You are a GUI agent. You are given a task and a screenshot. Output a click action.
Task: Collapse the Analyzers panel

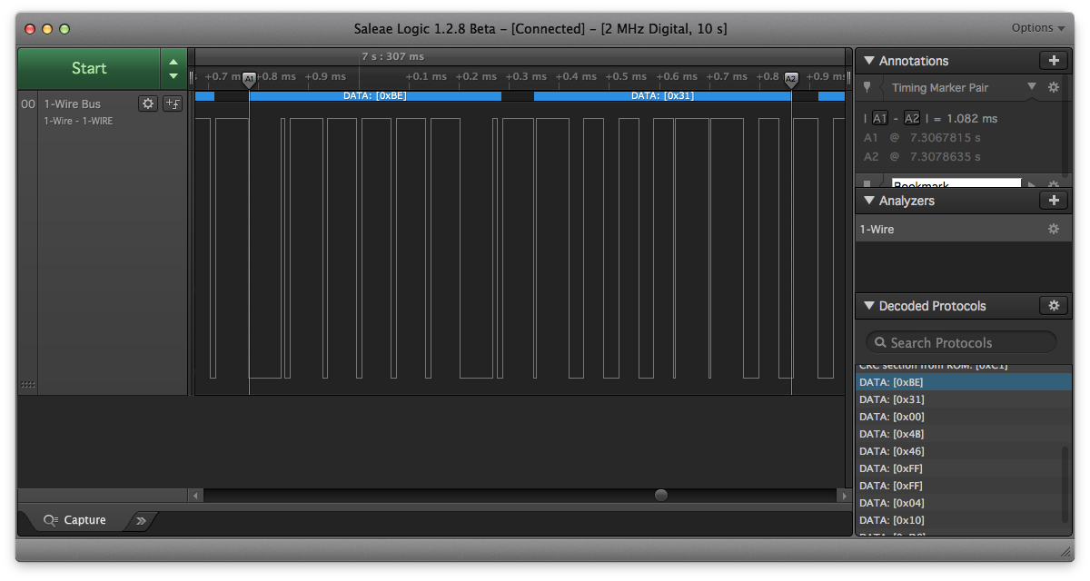pyautogui.click(x=869, y=201)
